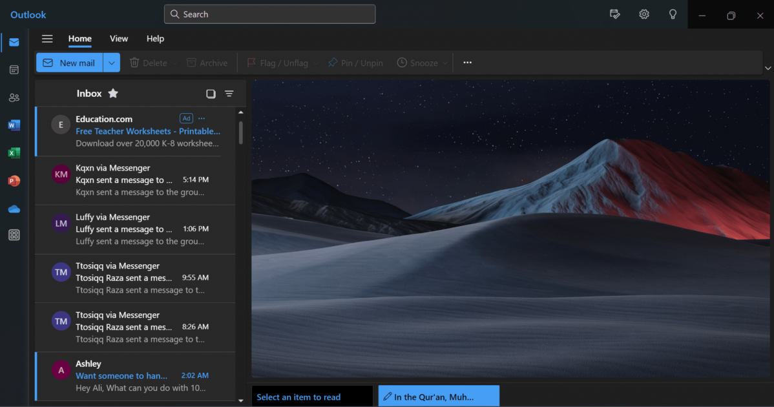The image size is (774, 407).
Task: Open PowerPoint from the sidebar
Action: point(14,181)
